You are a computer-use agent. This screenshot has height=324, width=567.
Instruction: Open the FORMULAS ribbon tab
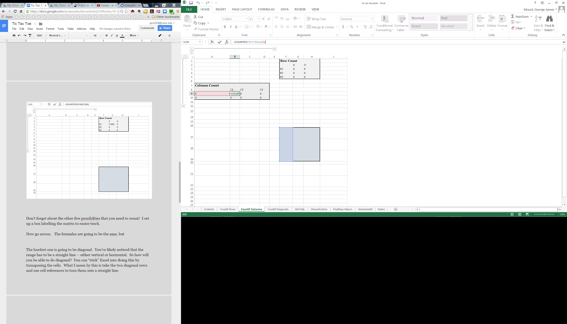click(266, 9)
